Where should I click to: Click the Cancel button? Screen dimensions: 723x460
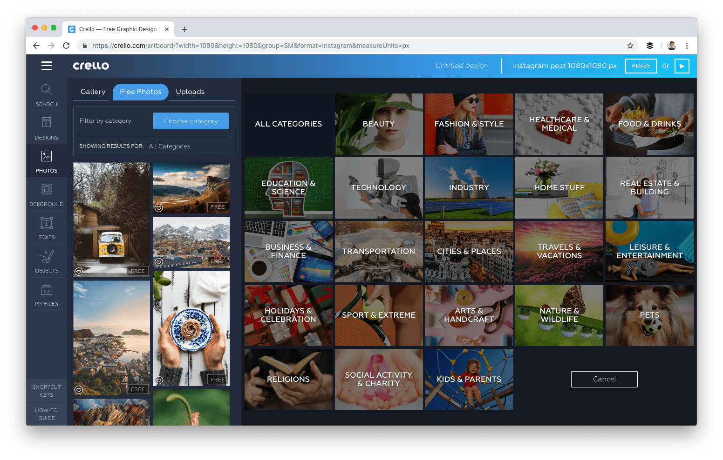coord(604,379)
